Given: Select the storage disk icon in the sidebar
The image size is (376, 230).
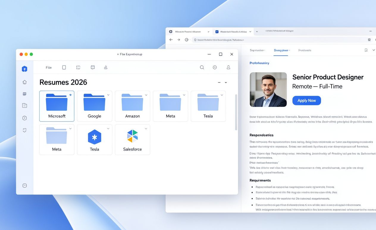Looking at the screenshot, I should [x=25, y=94].
